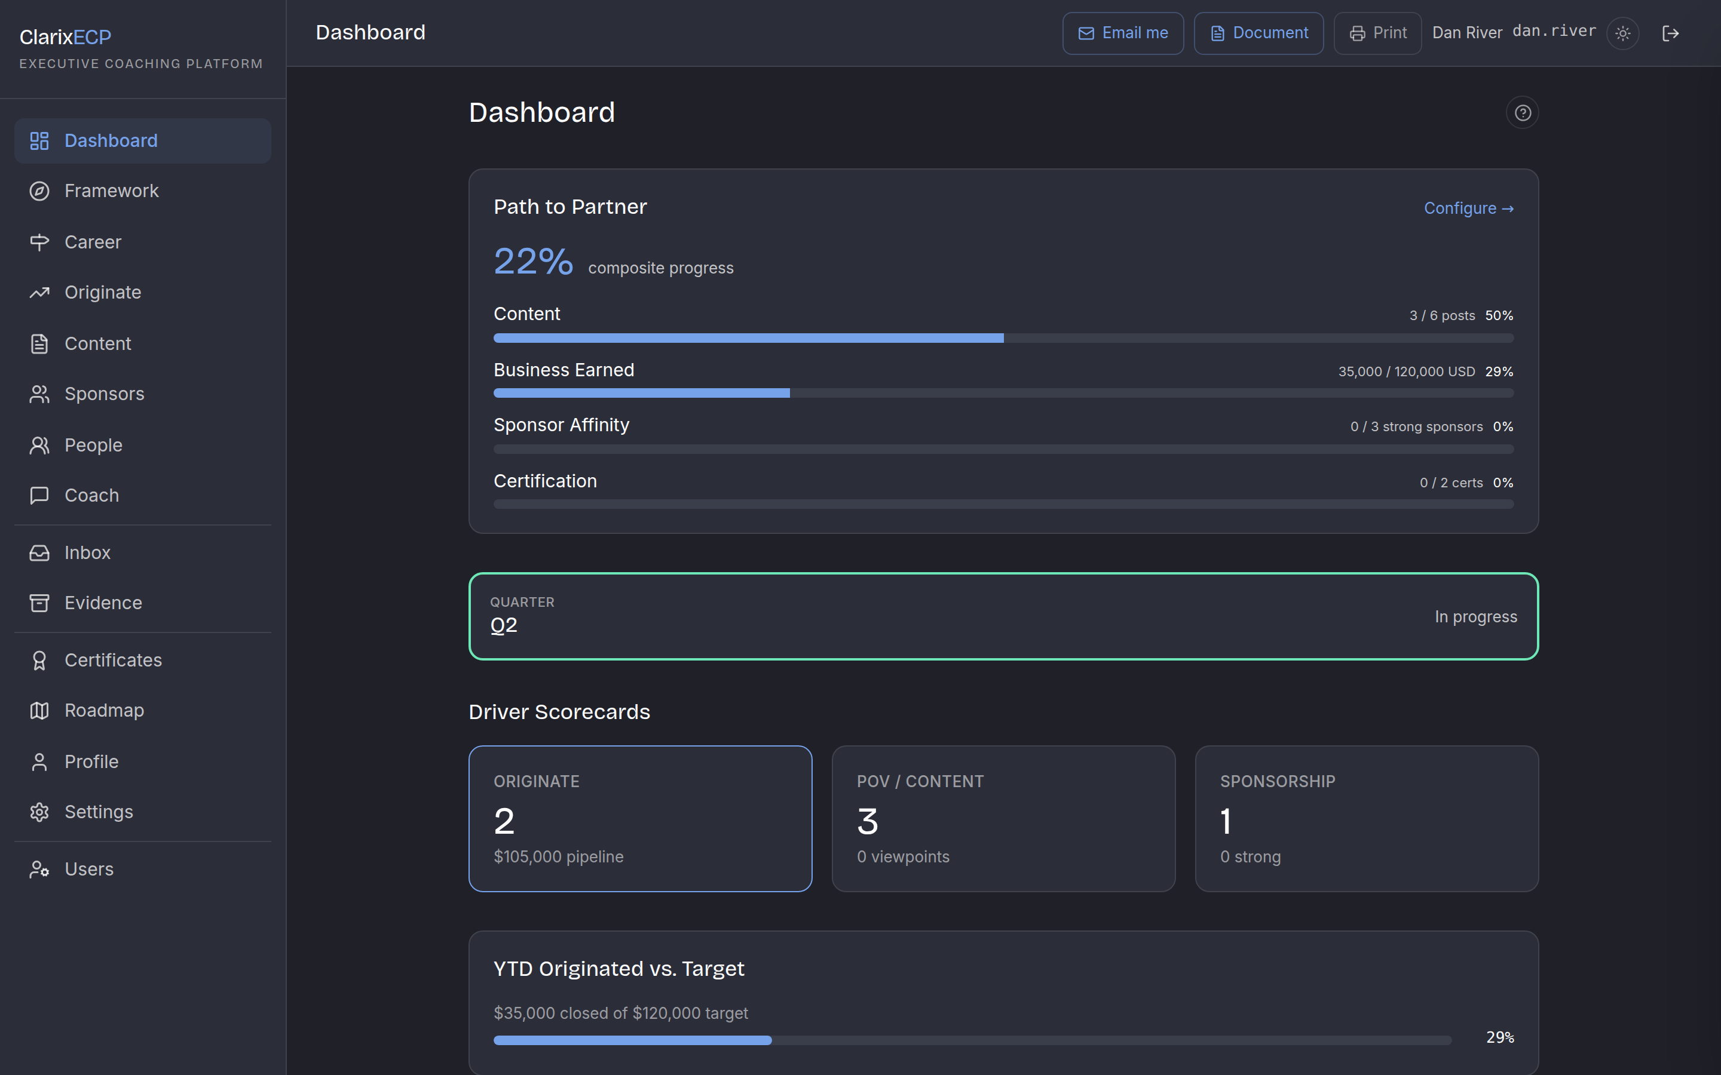Open the Framework compass icon

click(39, 191)
